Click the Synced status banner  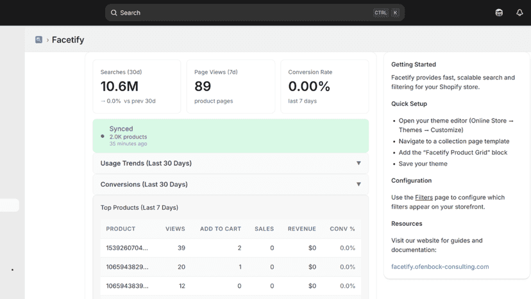pos(231,135)
